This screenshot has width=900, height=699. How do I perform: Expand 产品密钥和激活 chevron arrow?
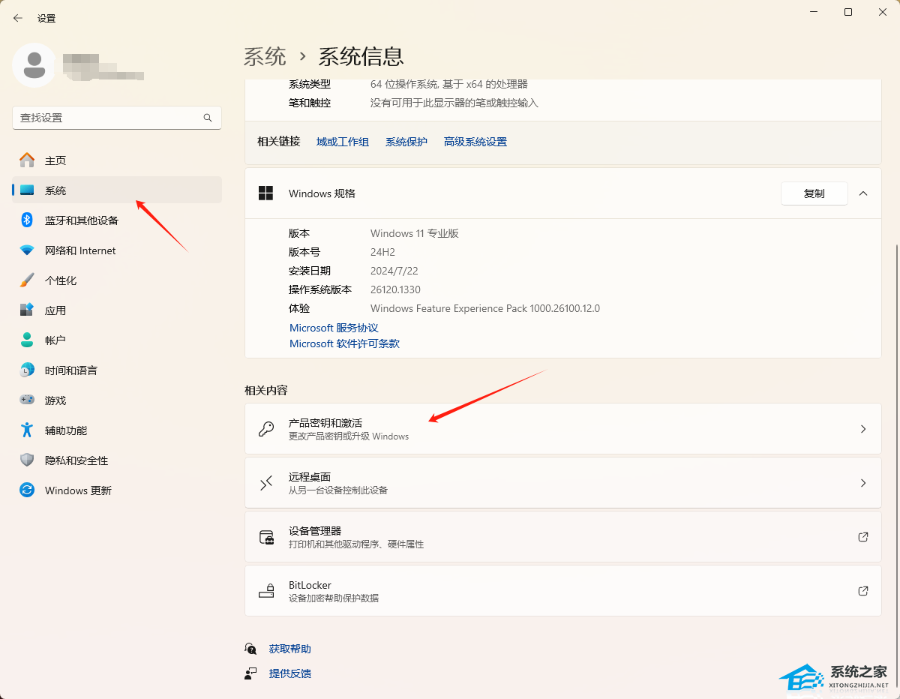[863, 429]
